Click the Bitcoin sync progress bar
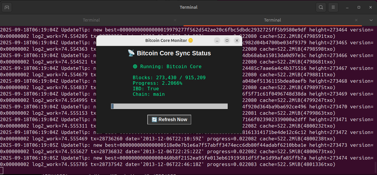The image size is (377, 175). (x=169, y=106)
